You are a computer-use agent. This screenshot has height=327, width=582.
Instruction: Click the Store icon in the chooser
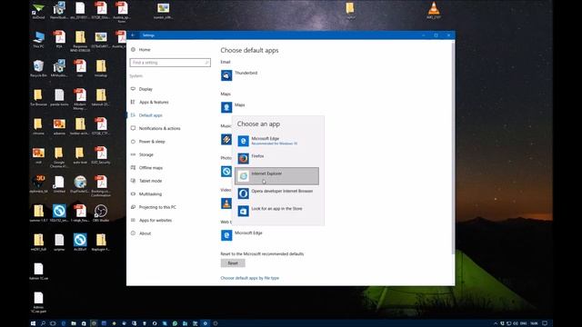243,211
